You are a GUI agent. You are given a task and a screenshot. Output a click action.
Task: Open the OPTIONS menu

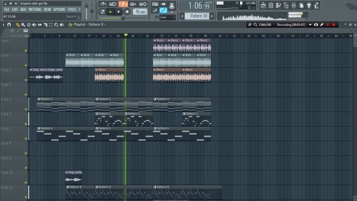[x=59, y=9]
